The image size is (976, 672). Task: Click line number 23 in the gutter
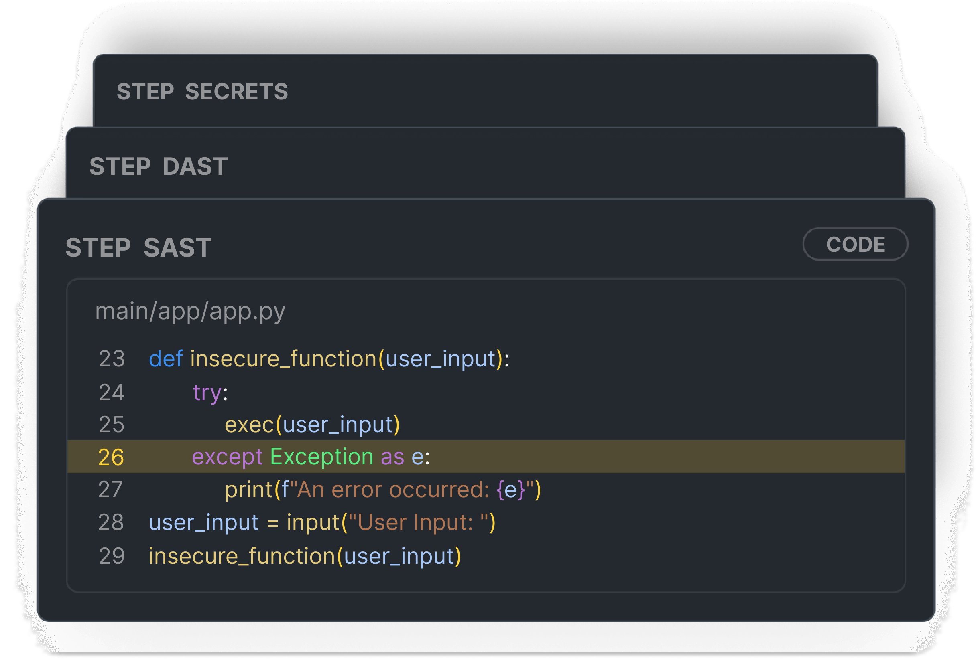112,359
